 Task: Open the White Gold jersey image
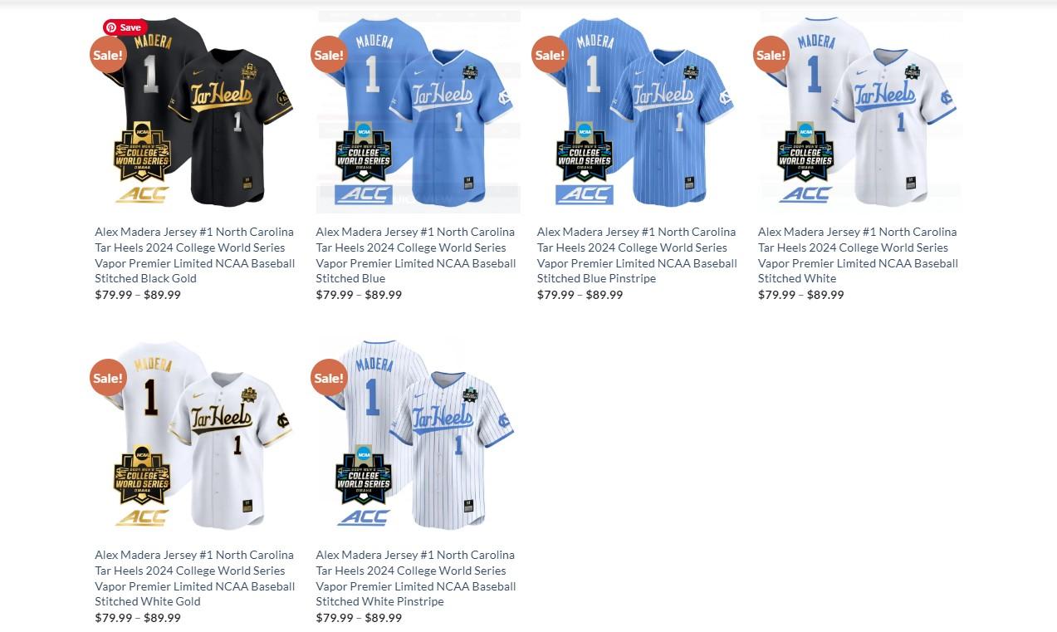[197, 435]
